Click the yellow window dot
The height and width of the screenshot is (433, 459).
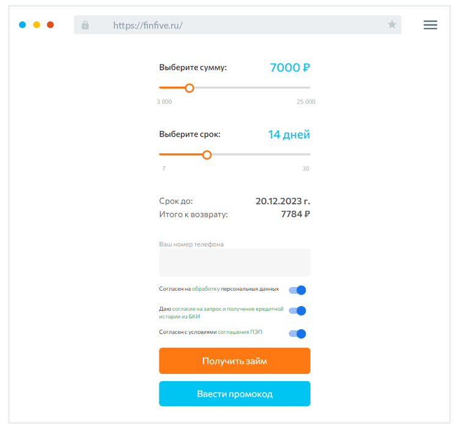click(x=37, y=25)
